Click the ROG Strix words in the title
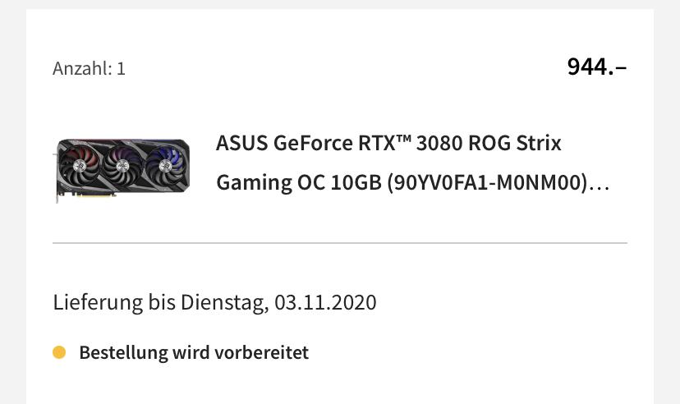The image size is (680, 404). click(x=515, y=144)
